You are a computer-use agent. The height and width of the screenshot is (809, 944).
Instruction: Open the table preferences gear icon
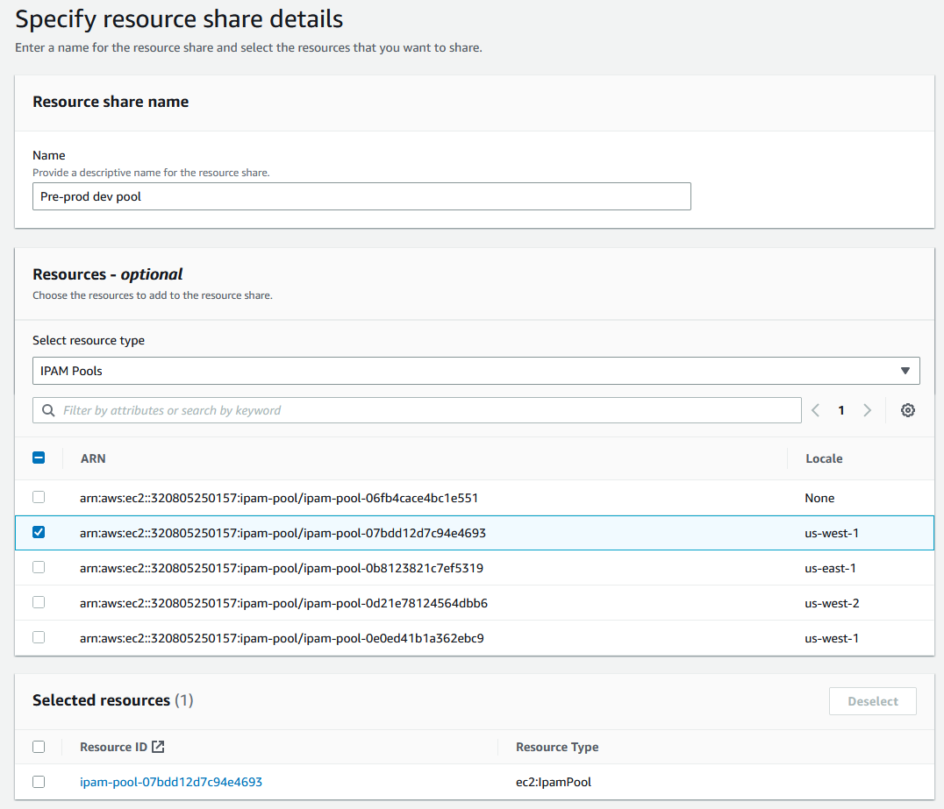908,409
